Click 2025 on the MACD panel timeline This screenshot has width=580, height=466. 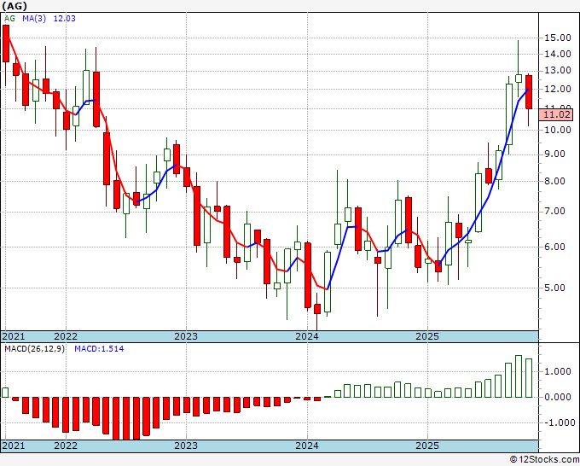(427, 446)
